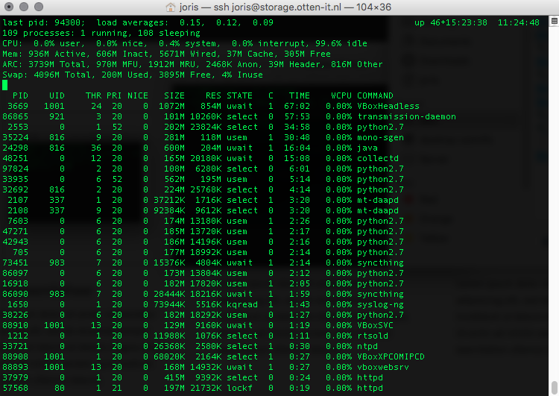Click the vertical scrollbar thumb at bottom right
The height and width of the screenshot is (396, 559).
(x=555, y=388)
